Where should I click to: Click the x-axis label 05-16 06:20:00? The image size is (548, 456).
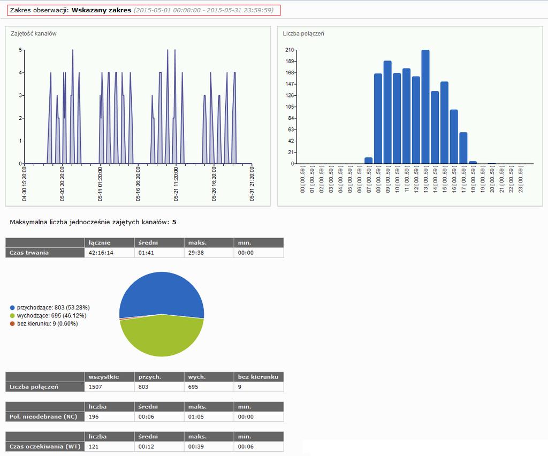(138, 184)
